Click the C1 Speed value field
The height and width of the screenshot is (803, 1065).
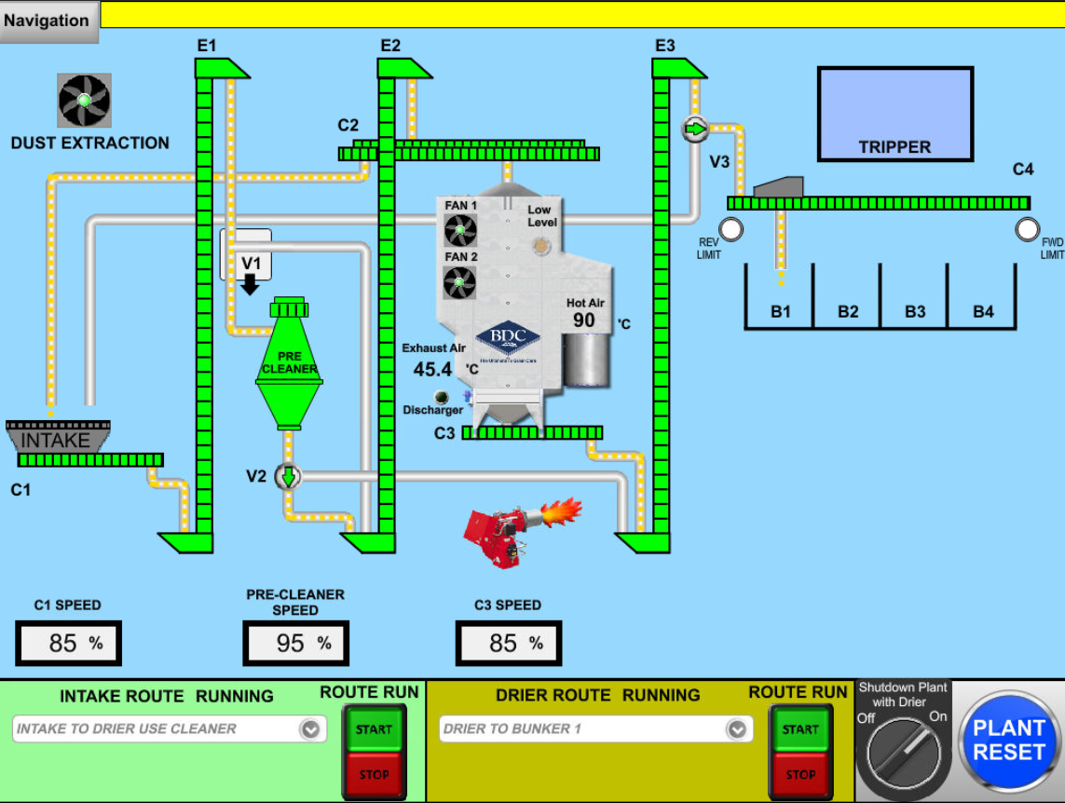click(x=68, y=643)
